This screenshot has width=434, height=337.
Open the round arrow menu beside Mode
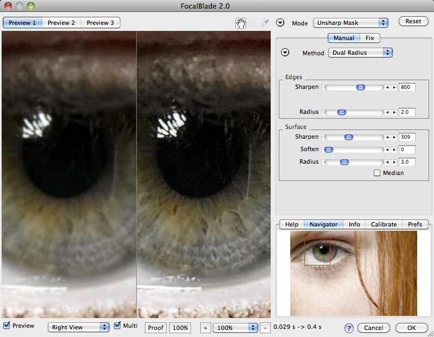point(280,23)
